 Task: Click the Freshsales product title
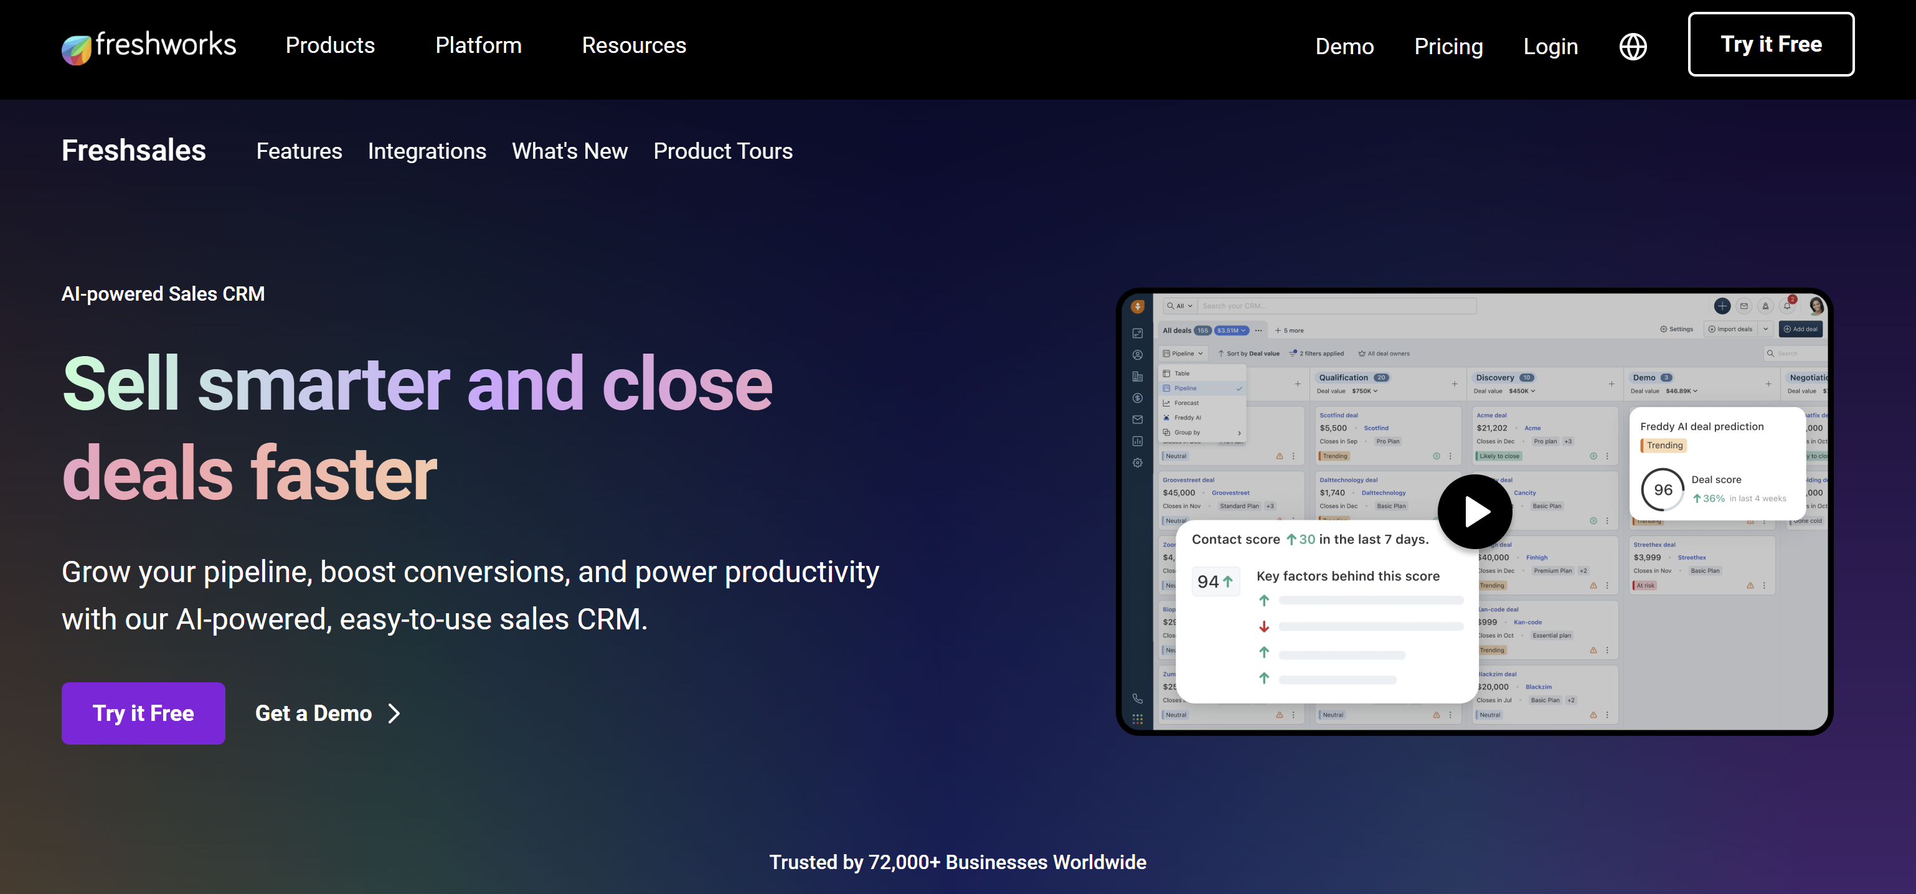[134, 150]
